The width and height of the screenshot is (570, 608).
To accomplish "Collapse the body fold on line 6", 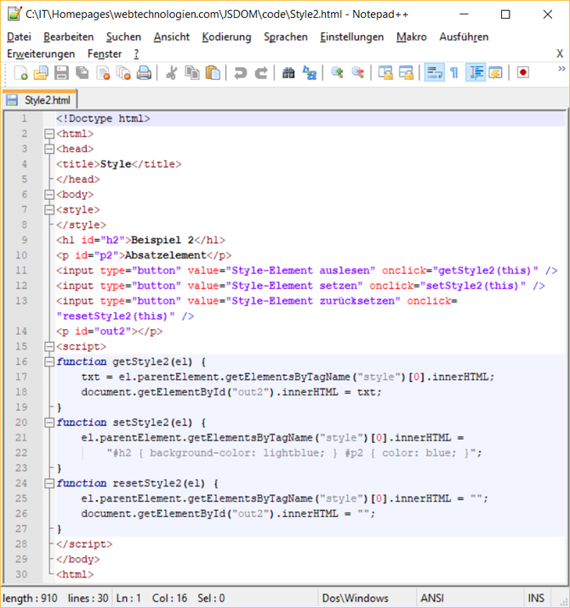I will click(x=48, y=194).
